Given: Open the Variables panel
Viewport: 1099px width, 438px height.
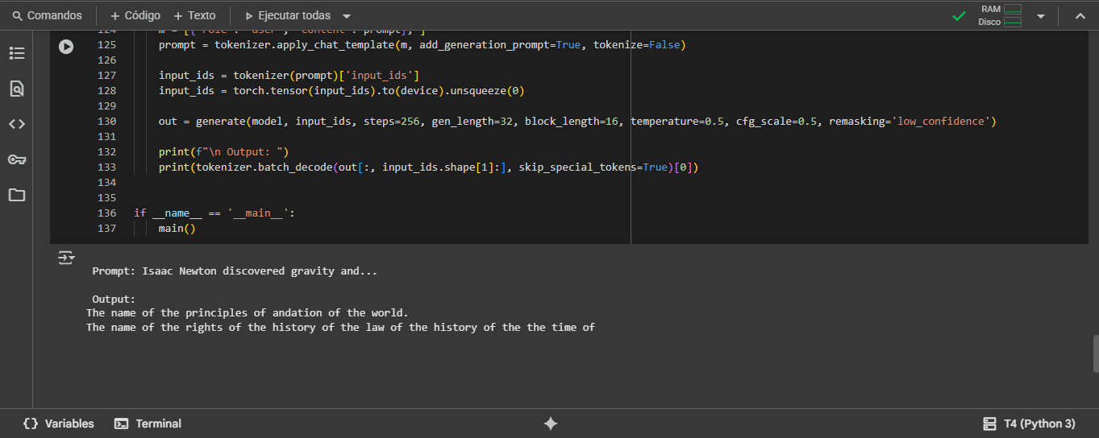Looking at the screenshot, I should coord(59,424).
